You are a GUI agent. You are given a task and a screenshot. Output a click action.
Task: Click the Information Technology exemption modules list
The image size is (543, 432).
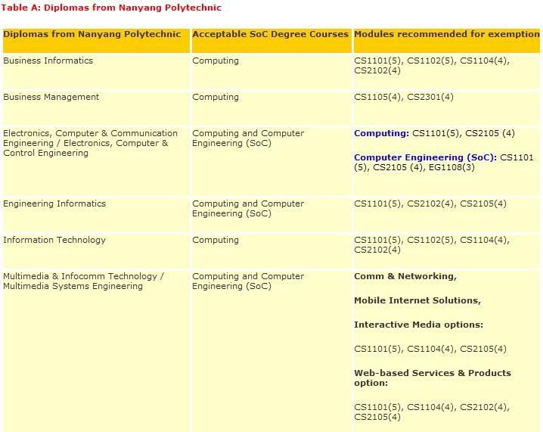432,245
